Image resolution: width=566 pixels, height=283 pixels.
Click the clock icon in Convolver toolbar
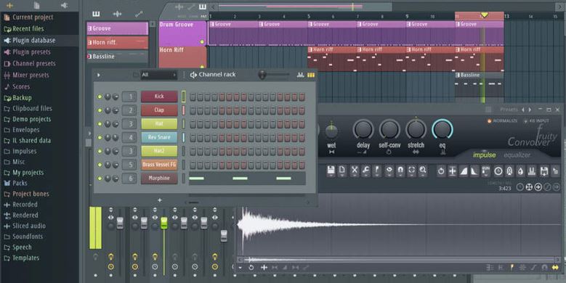pyautogui.click(x=498, y=171)
